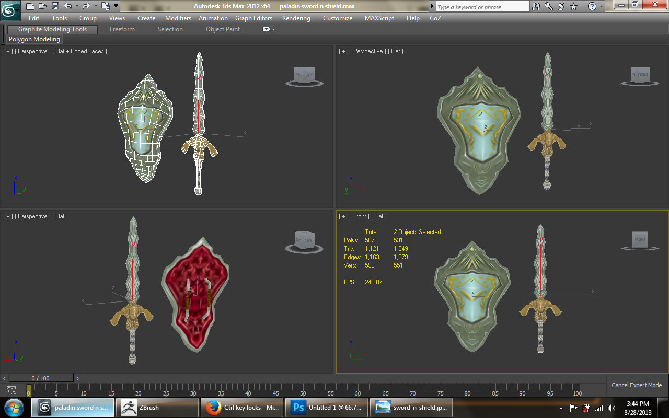
Task: Switch to the Freeform ribbon tab
Action: pos(122,29)
